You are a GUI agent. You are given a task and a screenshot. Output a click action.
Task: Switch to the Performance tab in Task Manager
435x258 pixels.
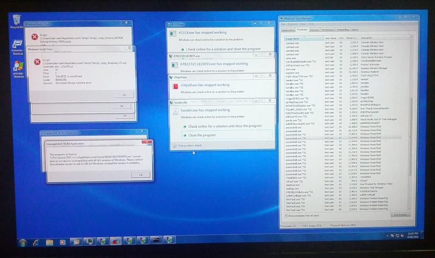point(328,30)
